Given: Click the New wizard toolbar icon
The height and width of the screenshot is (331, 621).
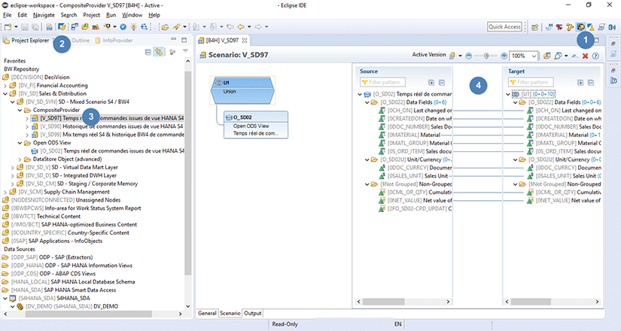Looking at the screenshot, I should [8, 27].
